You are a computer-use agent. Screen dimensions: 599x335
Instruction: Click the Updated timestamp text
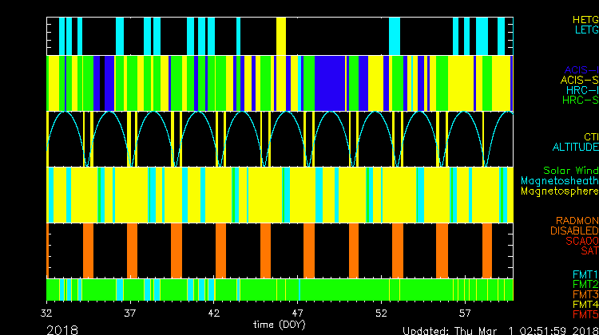coord(498,329)
